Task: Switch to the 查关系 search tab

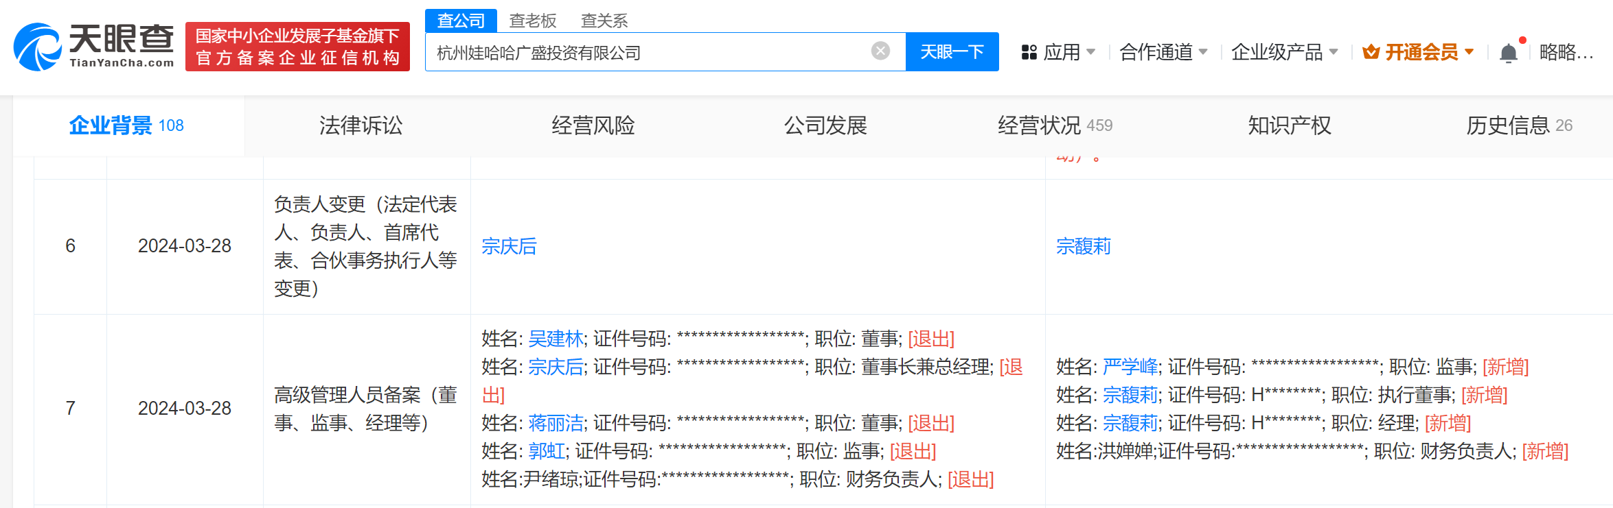Action: click(604, 21)
